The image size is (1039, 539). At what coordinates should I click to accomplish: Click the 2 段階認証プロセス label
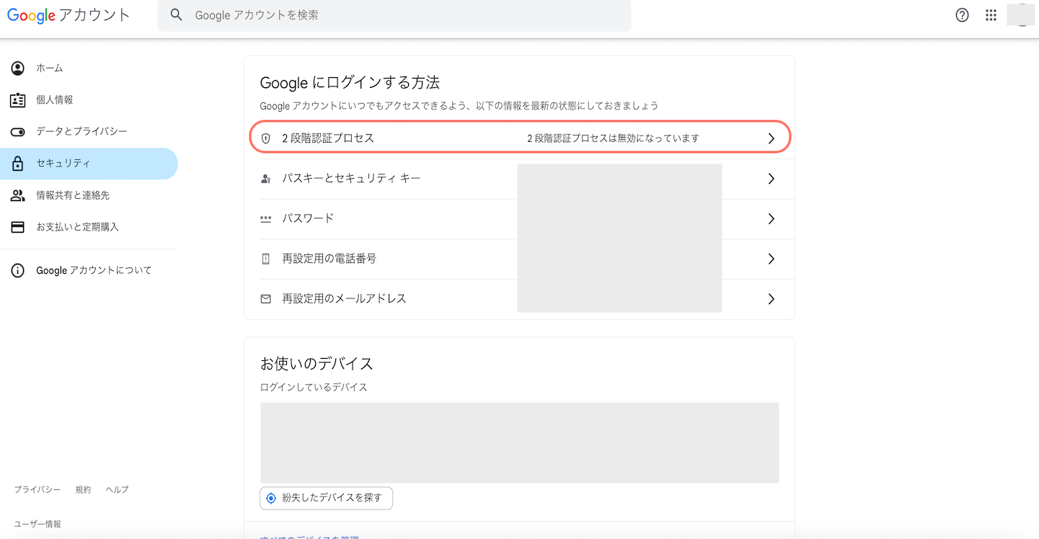(328, 138)
